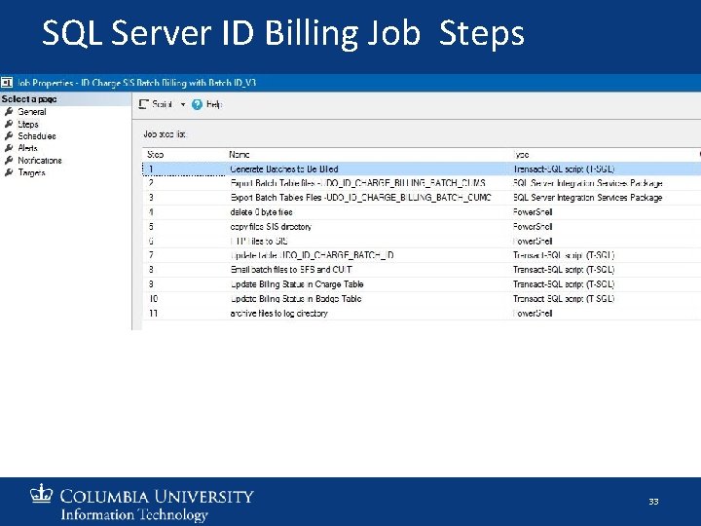Screen dimensions: 701x526
Task: Click the Columbia University crown logo
Action: click(41, 494)
